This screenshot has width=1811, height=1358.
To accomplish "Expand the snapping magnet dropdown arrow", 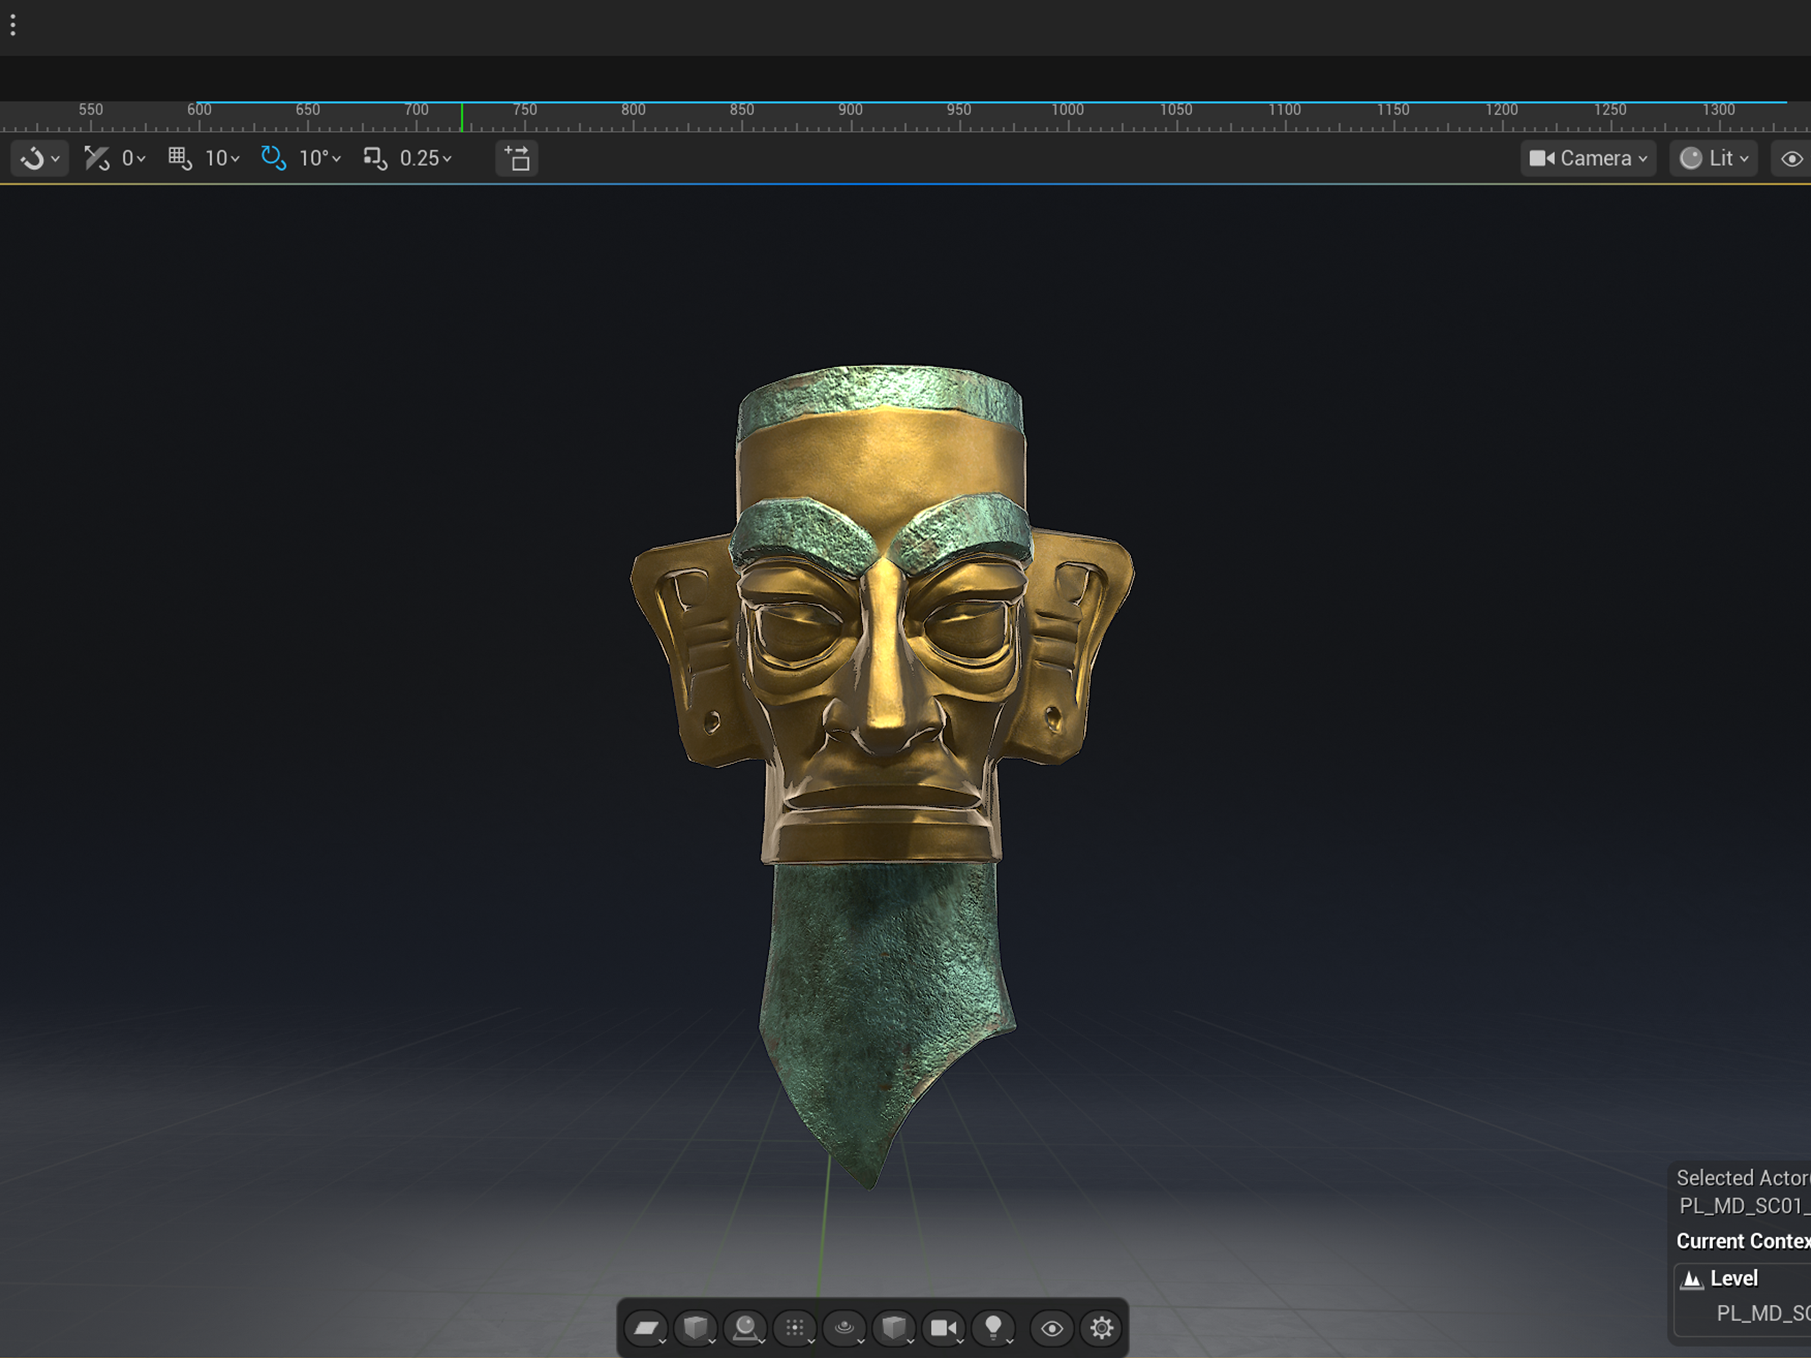I will click(x=55, y=158).
